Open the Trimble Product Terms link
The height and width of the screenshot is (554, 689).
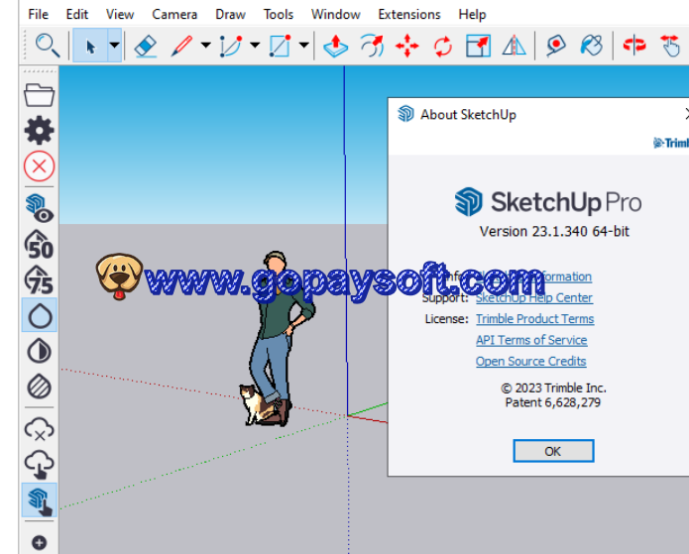point(534,319)
